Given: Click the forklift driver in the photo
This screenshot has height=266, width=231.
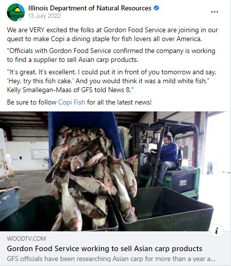Looking at the screenshot, I should click(166, 159).
